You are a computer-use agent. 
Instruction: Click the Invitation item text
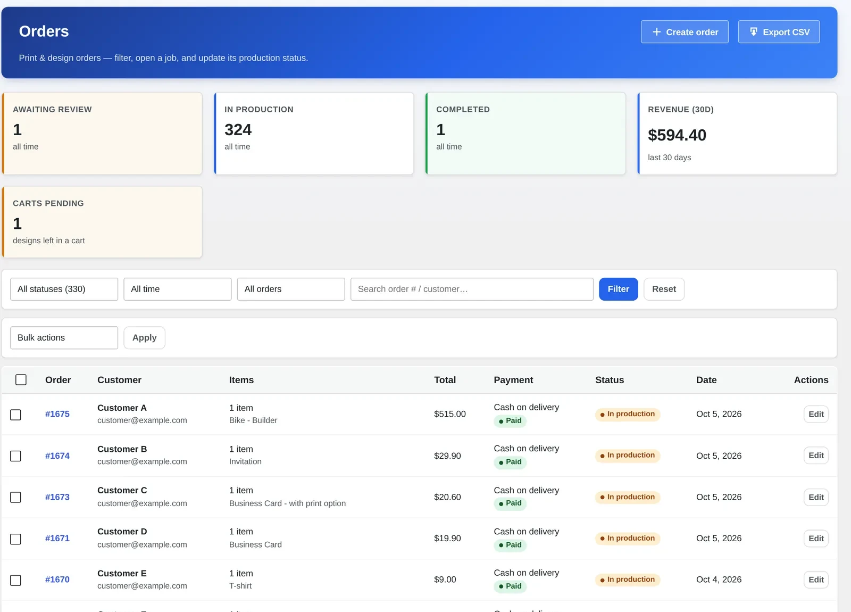[245, 462]
